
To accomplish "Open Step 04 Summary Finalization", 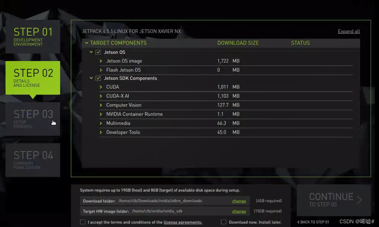I will (x=33, y=160).
